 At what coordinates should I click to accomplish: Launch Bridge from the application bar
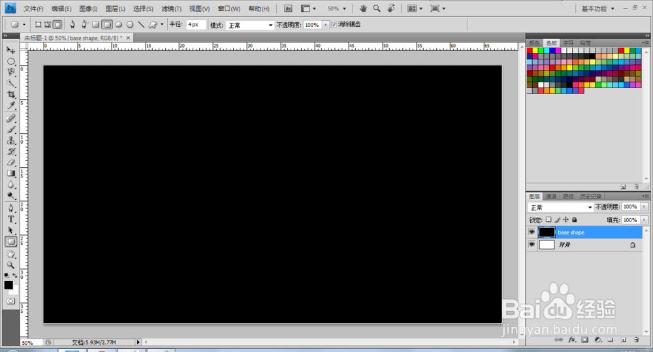tap(288, 8)
